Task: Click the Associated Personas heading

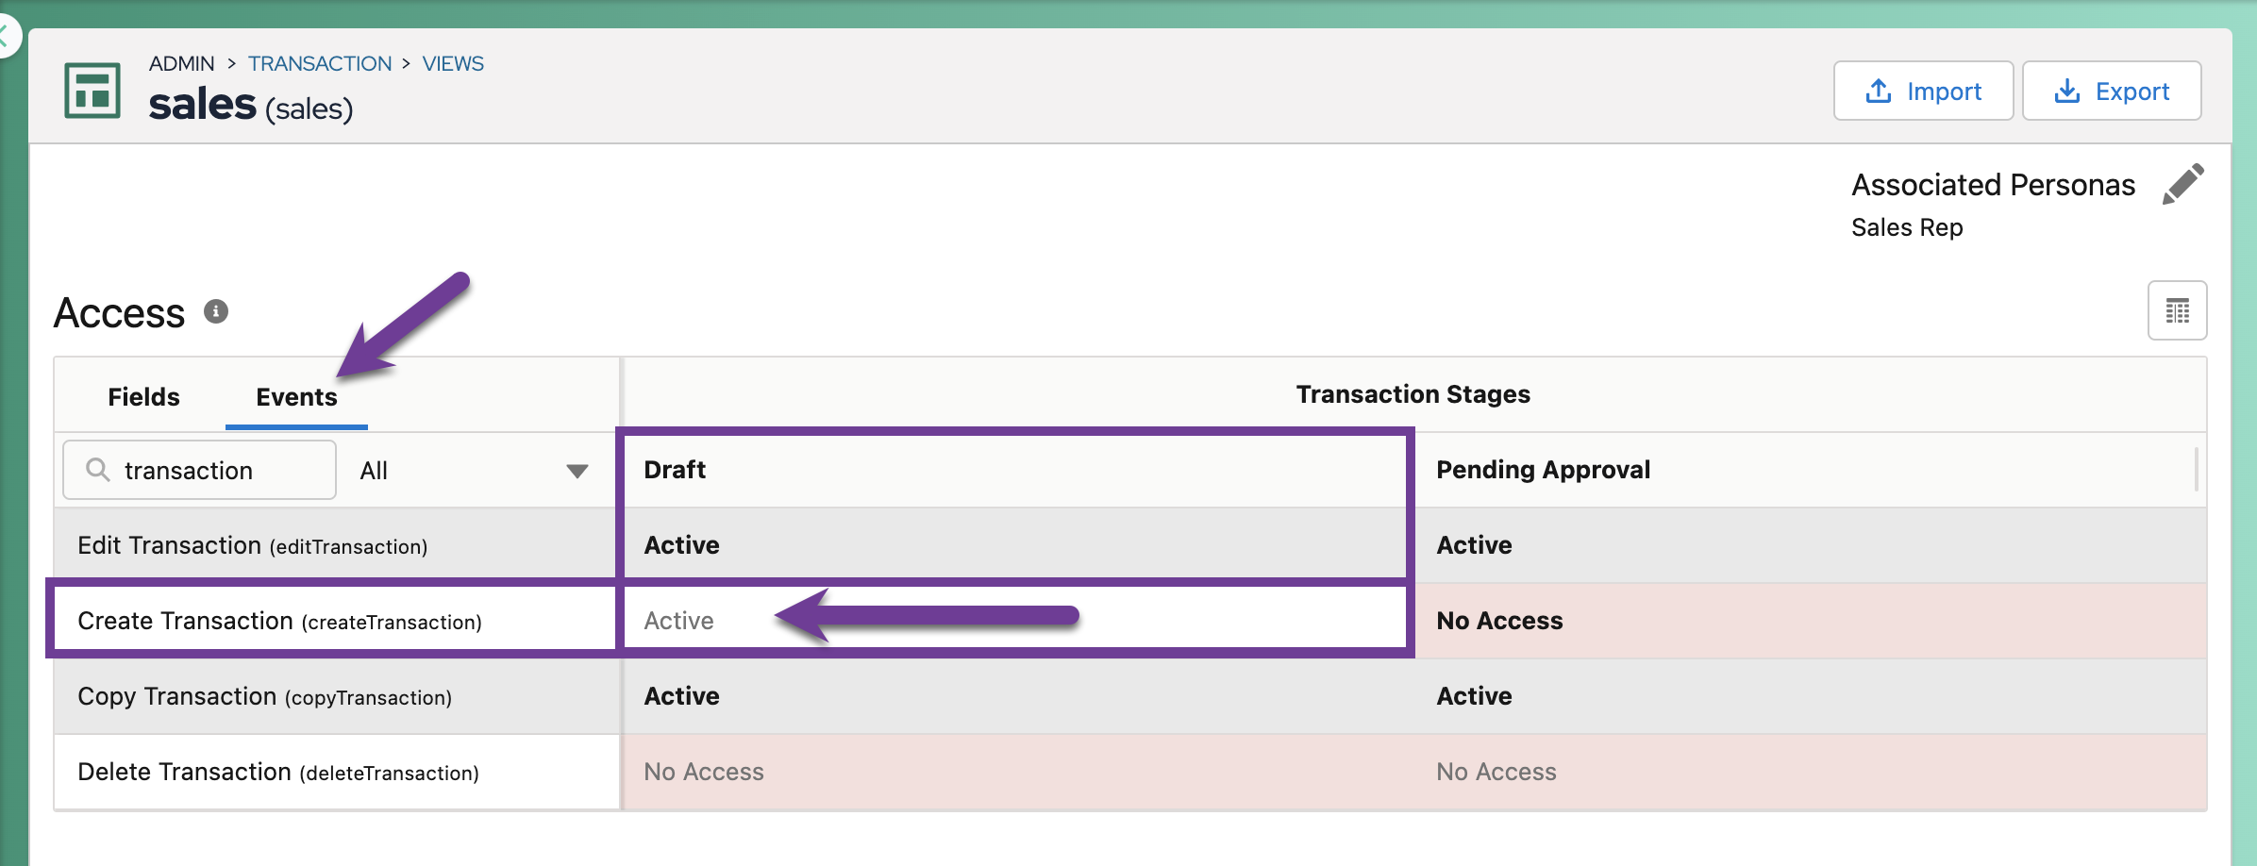Action: [x=1993, y=185]
